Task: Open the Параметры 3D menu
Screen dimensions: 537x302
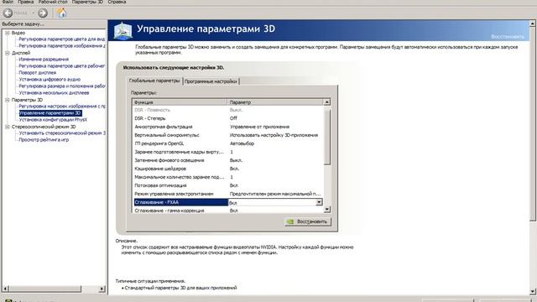Action: click(87, 2)
